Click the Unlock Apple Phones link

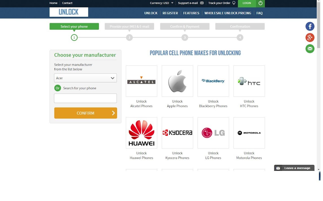click(177, 104)
